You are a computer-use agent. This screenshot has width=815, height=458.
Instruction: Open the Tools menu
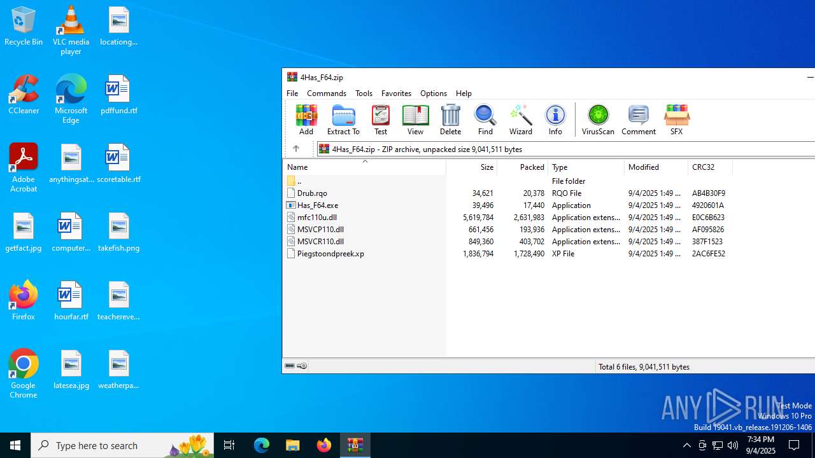pyautogui.click(x=364, y=94)
